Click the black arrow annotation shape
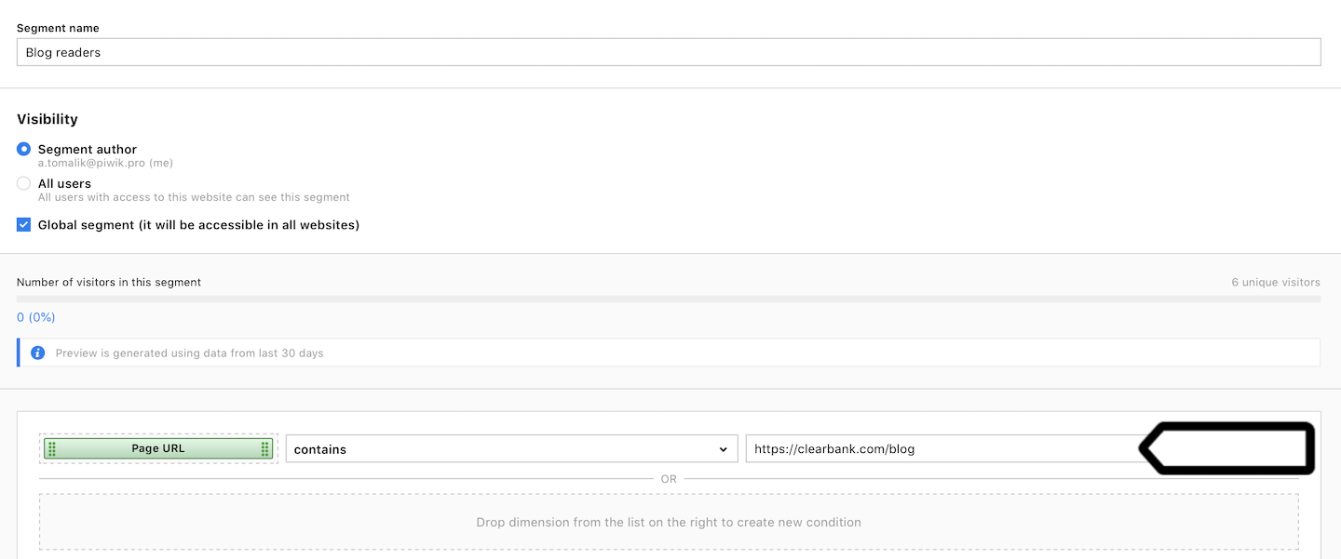The height and width of the screenshot is (559, 1341). click(x=1227, y=448)
